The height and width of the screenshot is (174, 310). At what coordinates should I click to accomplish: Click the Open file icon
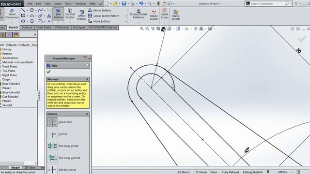(x=115, y=3)
